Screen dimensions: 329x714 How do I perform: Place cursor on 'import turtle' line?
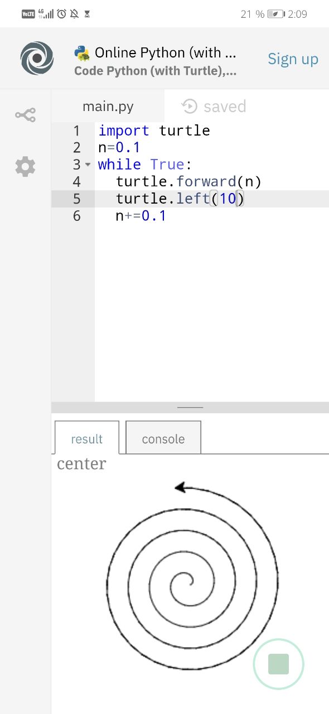(154, 131)
